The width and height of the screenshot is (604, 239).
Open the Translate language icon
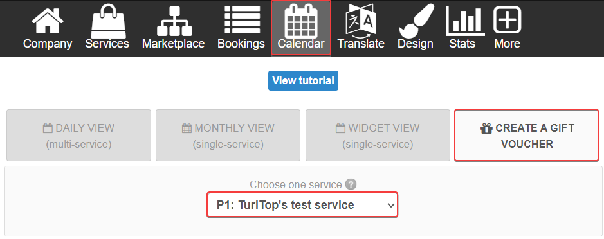361,20
